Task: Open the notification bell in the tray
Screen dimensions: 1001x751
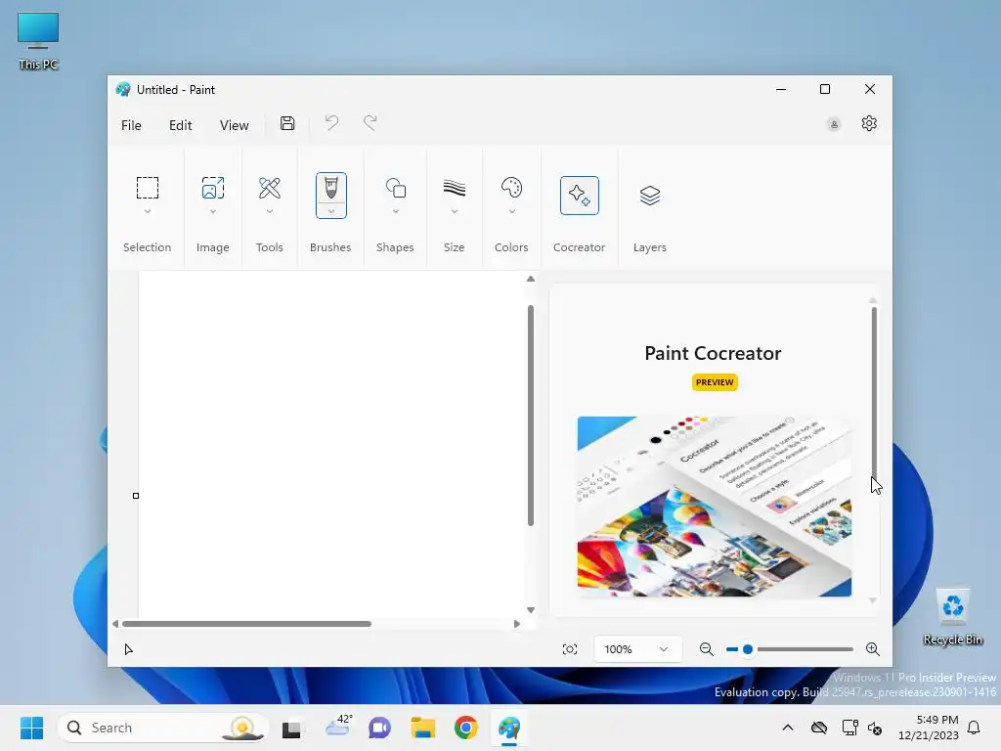Action: click(974, 728)
